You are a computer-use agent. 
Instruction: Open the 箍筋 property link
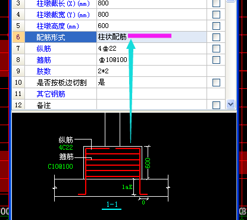pyautogui.click(x=43, y=60)
